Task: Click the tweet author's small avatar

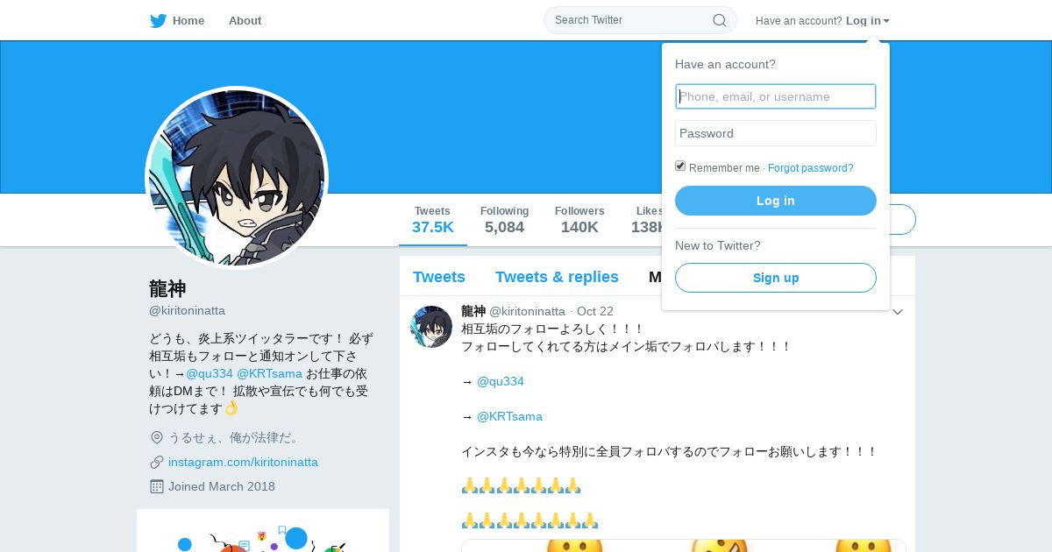Action: click(x=431, y=327)
